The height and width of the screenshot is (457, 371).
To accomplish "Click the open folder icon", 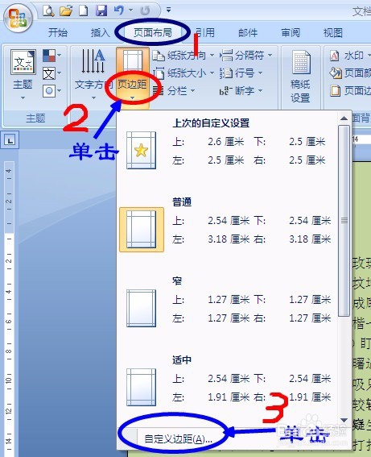I will (66, 10).
